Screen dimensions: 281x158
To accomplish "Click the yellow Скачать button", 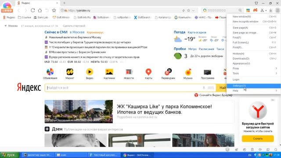I will (x=258, y=139).
